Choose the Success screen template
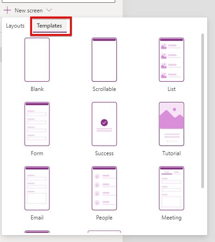The height and width of the screenshot is (242, 215). (x=104, y=124)
